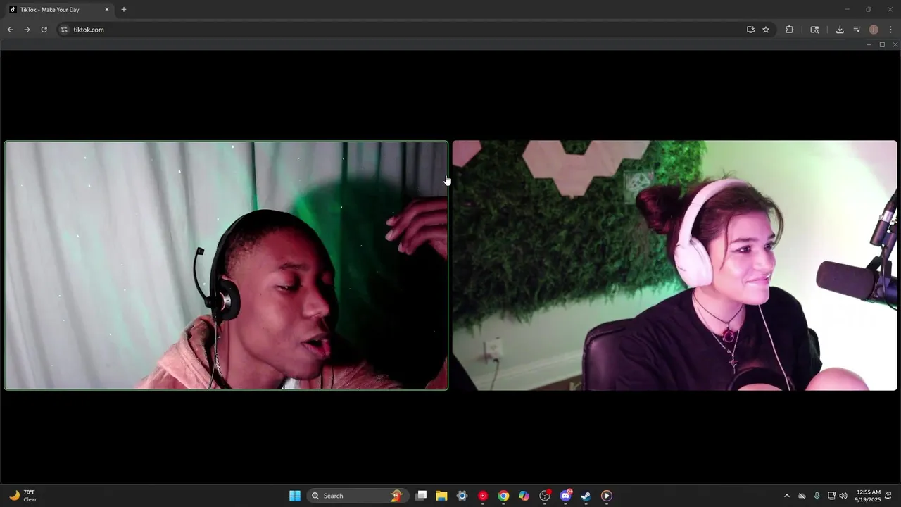The height and width of the screenshot is (507, 901).
Task: Select the left video feed with green border
Action: [226, 265]
